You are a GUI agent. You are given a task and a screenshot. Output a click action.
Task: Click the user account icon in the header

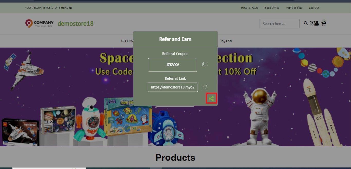pyautogui.click(x=317, y=23)
